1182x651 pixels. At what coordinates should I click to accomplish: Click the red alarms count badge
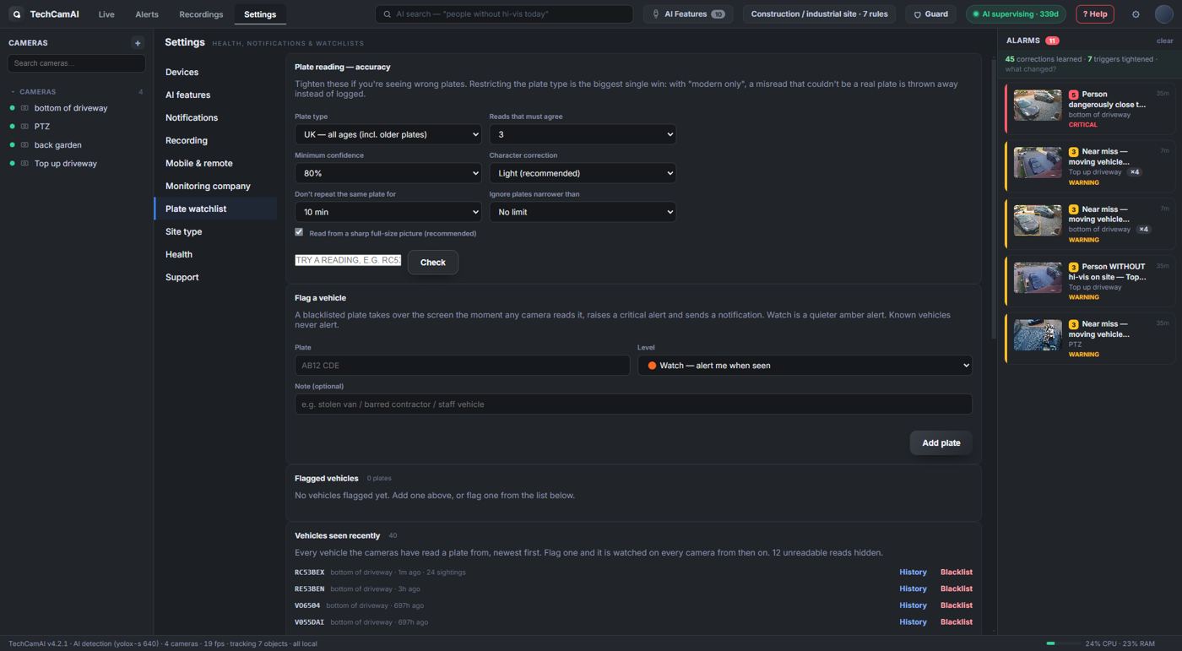coord(1052,41)
